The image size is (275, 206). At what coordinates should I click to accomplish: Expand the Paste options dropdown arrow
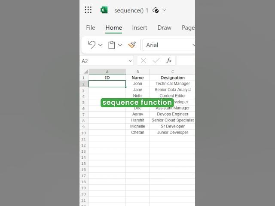(120, 45)
